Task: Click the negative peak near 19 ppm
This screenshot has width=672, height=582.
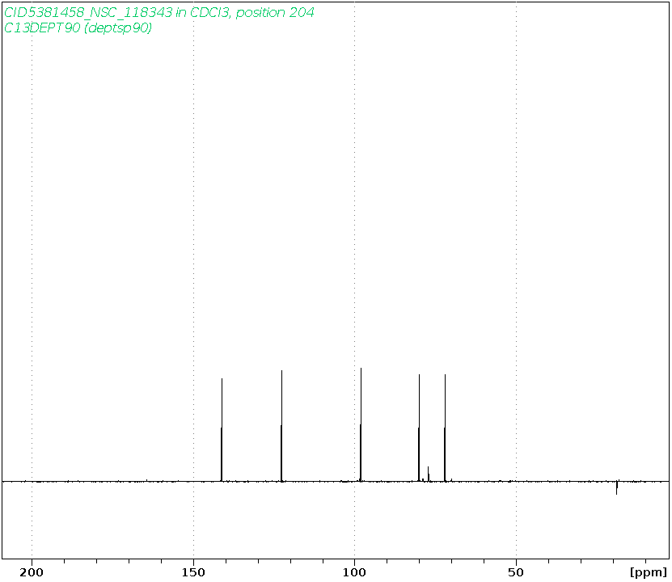Action: (617, 487)
